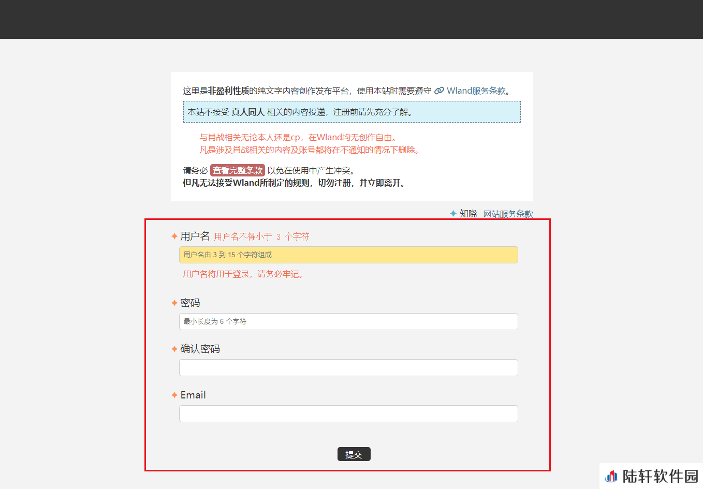Focus the yellow 用户名 input field
The width and height of the screenshot is (703, 489).
348,255
